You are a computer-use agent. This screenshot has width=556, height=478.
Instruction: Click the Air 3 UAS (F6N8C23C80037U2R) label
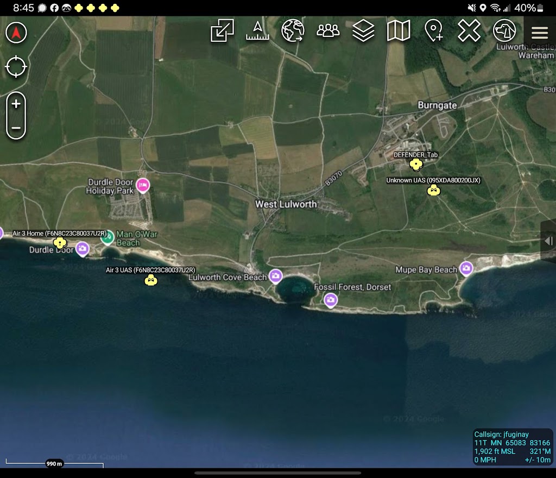pos(150,270)
